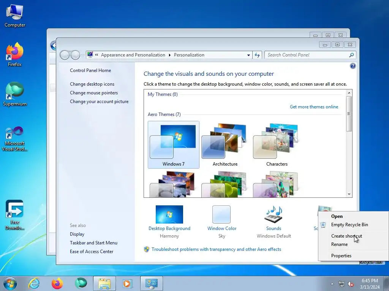Open the Supermium desktop shortcut
389x291 pixels.
pos(15,94)
